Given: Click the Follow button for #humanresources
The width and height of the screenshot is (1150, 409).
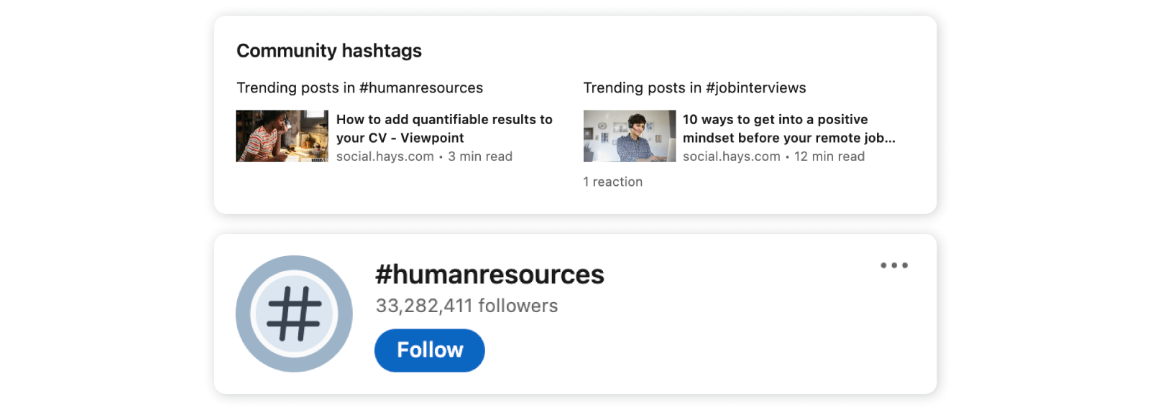Looking at the screenshot, I should [429, 350].
